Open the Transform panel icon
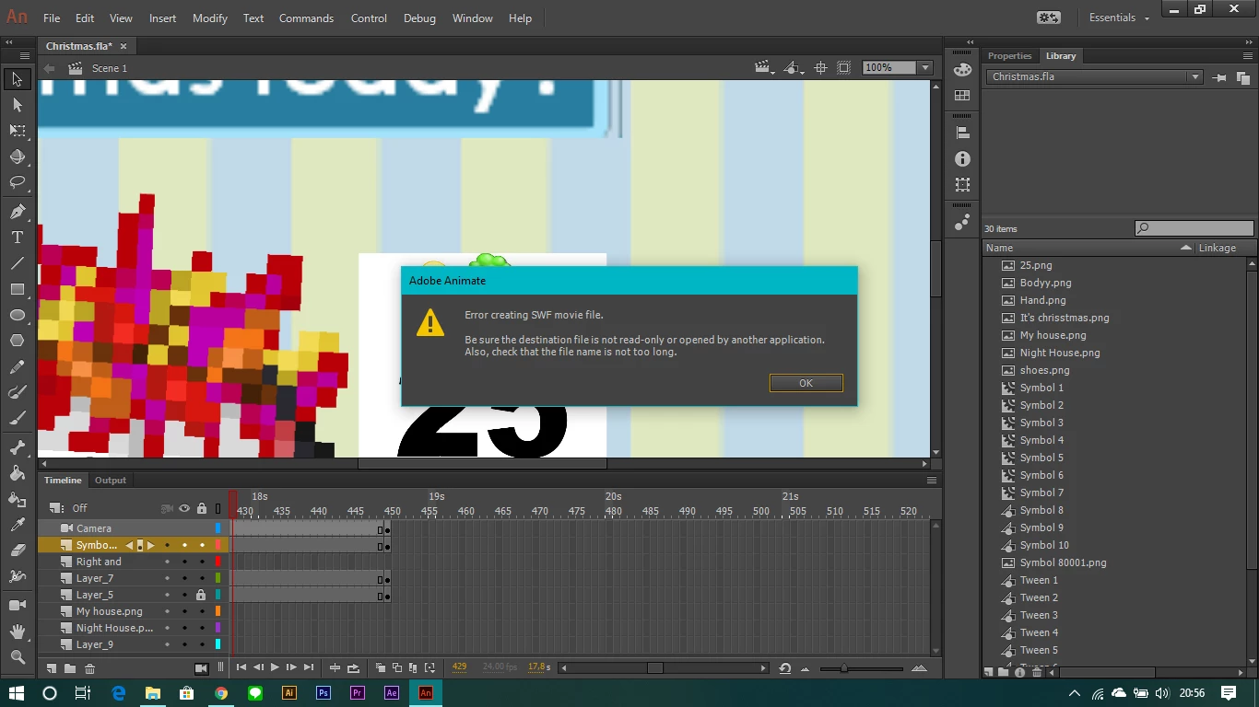This screenshot has width=1259, height=707. click(962, 184)
